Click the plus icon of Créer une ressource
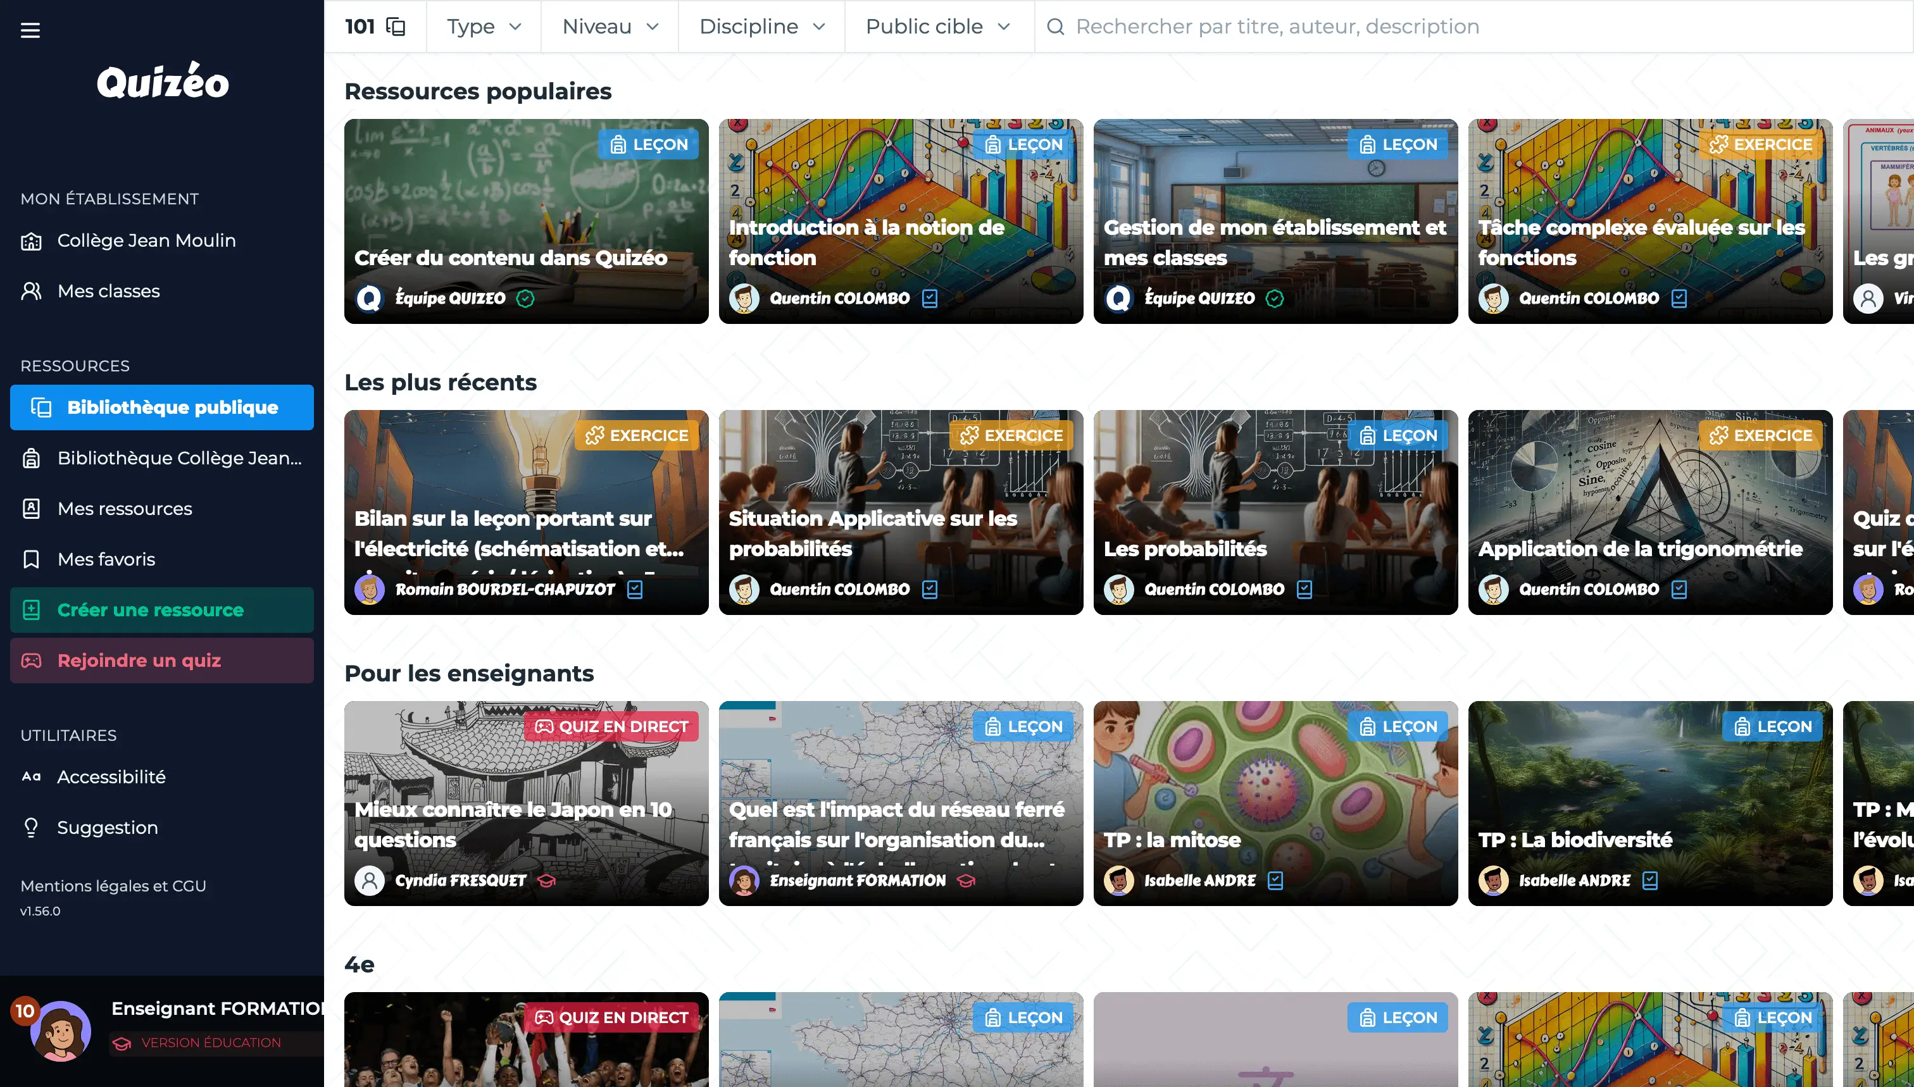Screen dimensions: 1914x1087 30,610
